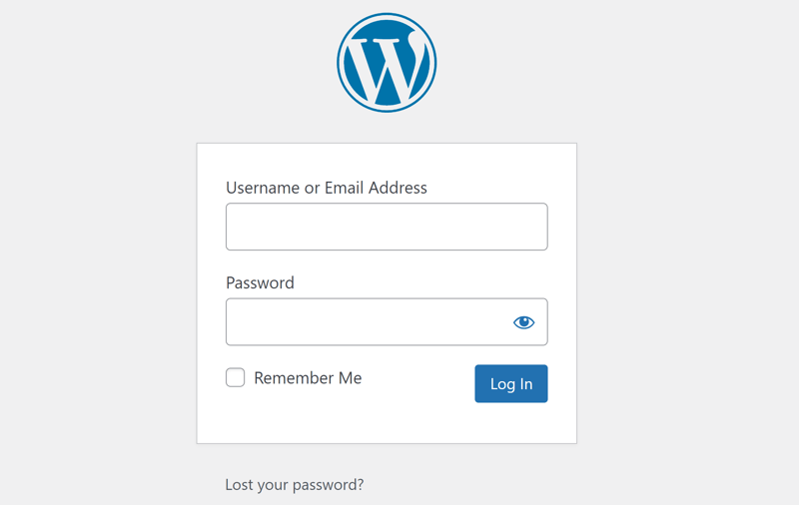The image size is (799, 505).
Task: Toggle password visibility eye button
Action: pos(523,322)
